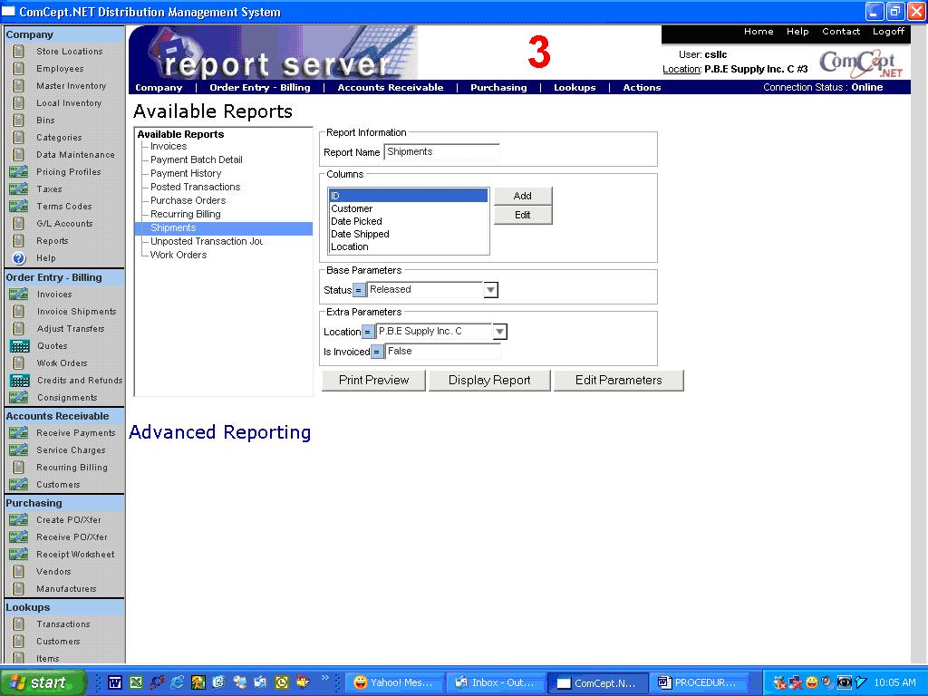The width and height of the screenshot is (928, 696).
Task: Select Work Orders in Available Reports tree
Action: (x=179, y=255)
